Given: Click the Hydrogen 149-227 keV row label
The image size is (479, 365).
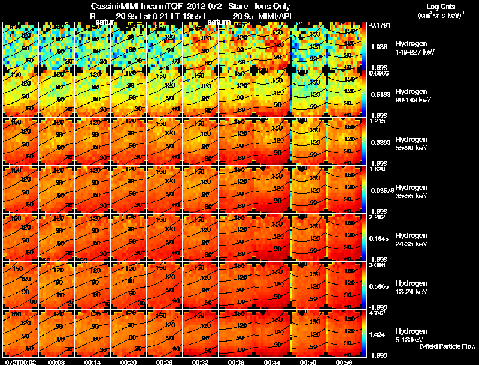Looking at the screenshot, I should click(x=414, y=48).
